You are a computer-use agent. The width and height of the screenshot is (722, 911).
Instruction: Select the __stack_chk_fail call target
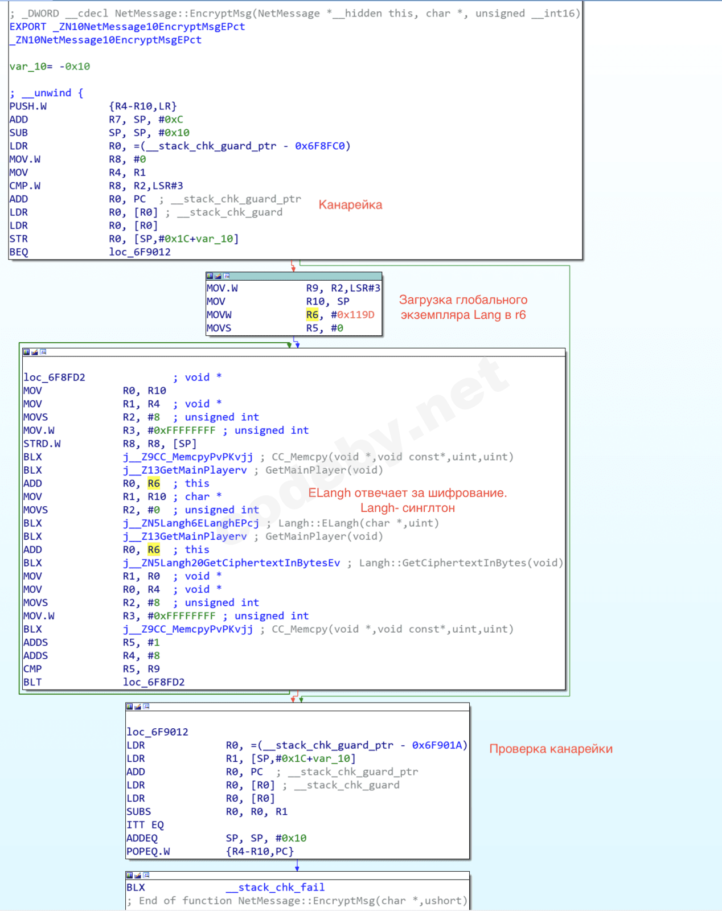pos(275,888)
